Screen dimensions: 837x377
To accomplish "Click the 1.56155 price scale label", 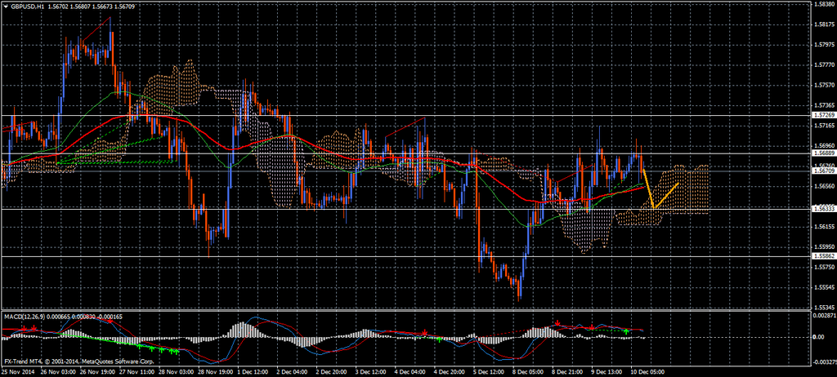I will [824, 227].
